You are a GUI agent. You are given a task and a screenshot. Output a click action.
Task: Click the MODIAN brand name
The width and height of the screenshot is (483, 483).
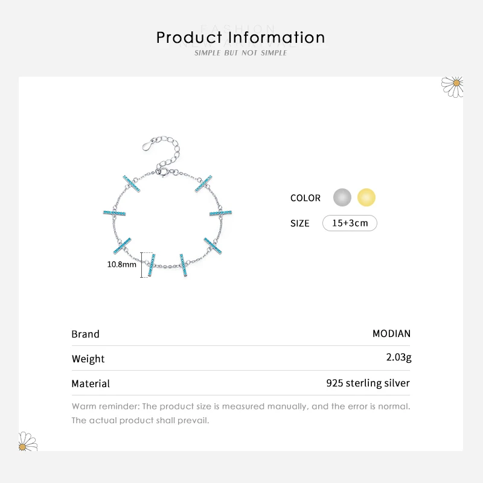(x=391, y=334)
